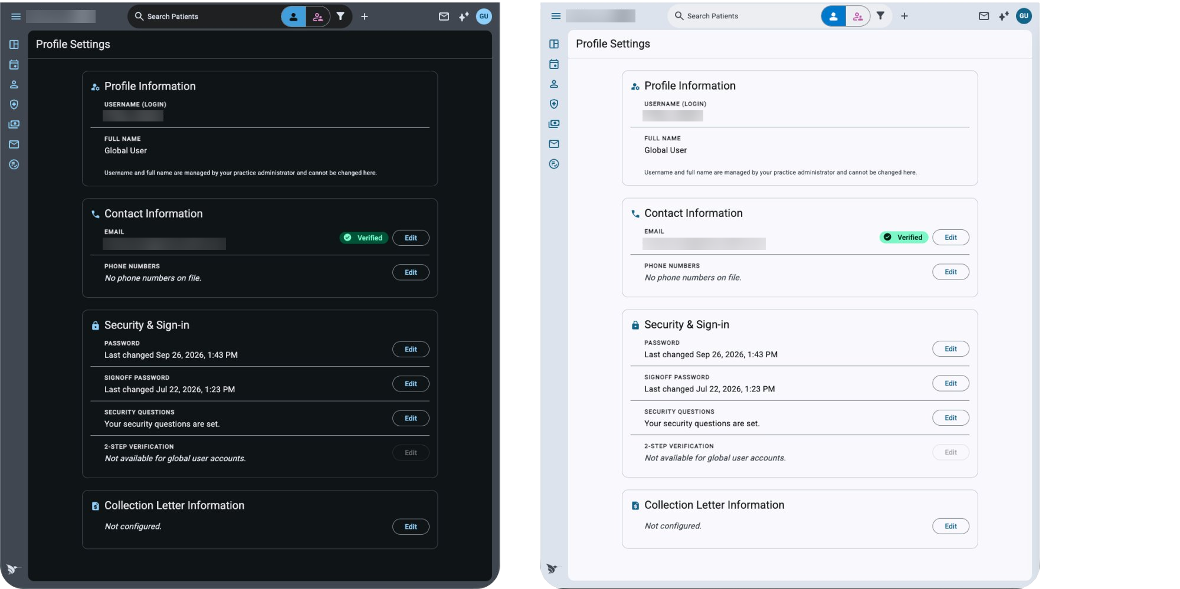
Task: Click plus add icon in dark header
Action: (x=365, y=17)
